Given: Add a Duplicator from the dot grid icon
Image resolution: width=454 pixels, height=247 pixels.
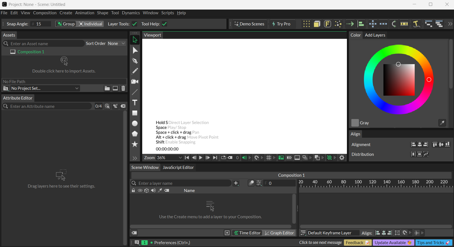Looking at the screenshot, I should 306,24.
